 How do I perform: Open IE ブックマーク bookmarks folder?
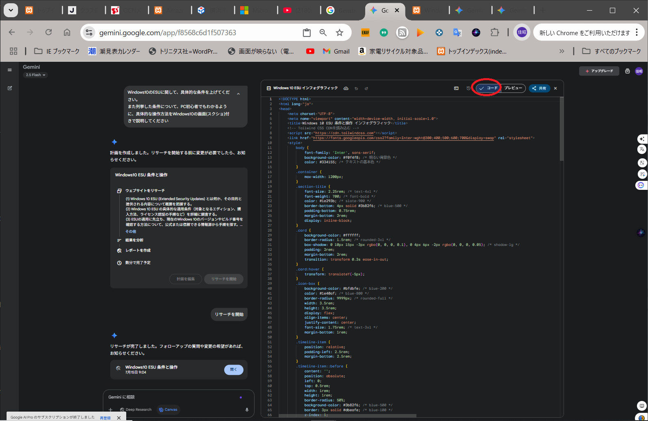[x=57, y=51]
